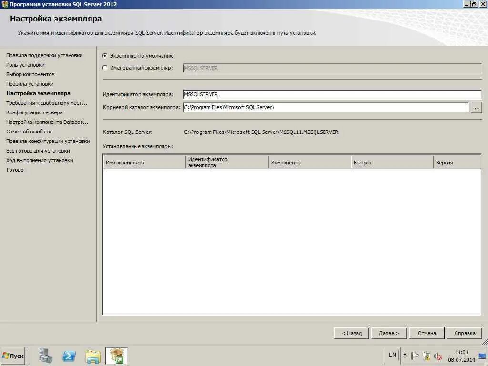Select the Выбор компонентов step
This screenshot has height=366, width=488.
pyautogui.click(x=30, y=74)
